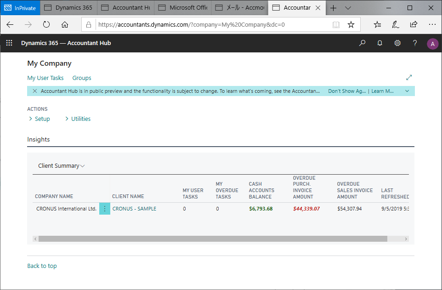Open the My User Tasks menu
The height and width of the screenshot is (290, 442).
click(x=45, y=78)
